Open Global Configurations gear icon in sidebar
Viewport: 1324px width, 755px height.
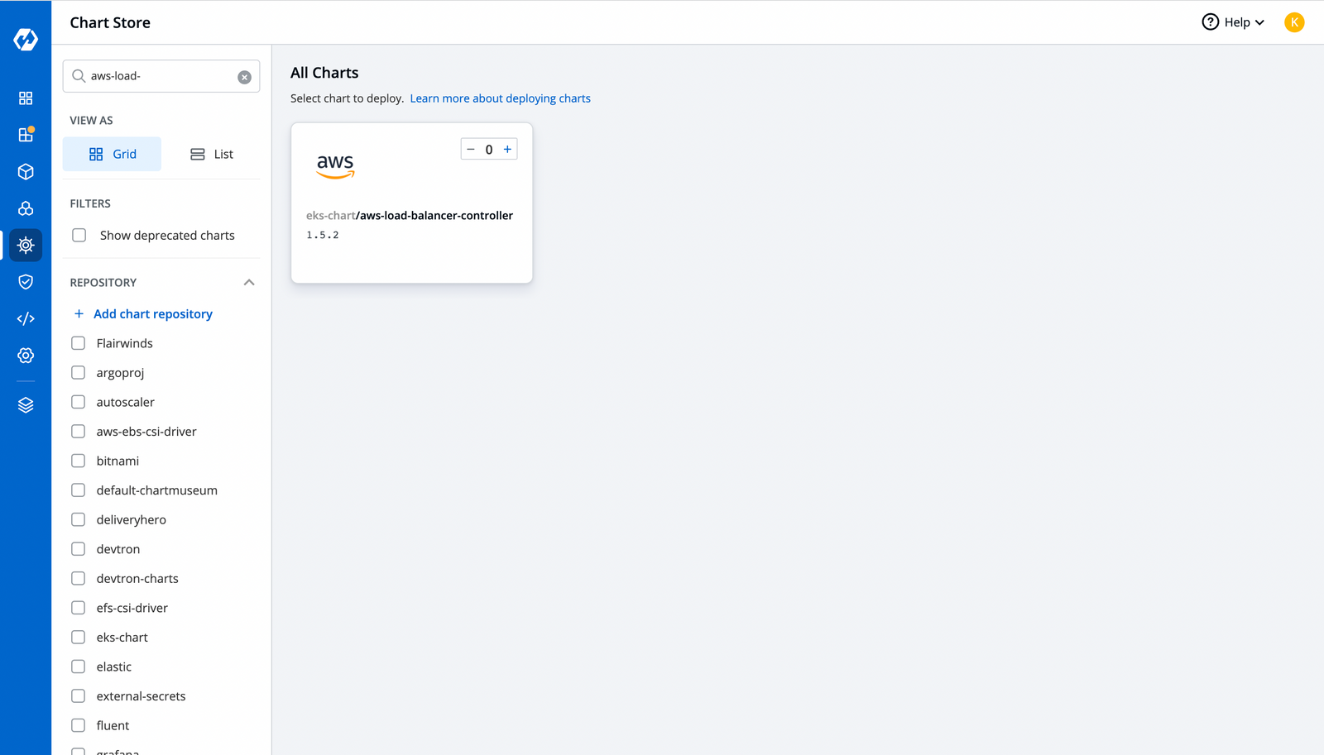[26, 355]
